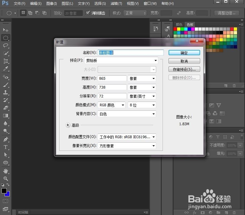The height and width of the screenshot is (215, 245).
Task: Select the Hand tool
Action: pyautogui.click(x=5, y=171)
